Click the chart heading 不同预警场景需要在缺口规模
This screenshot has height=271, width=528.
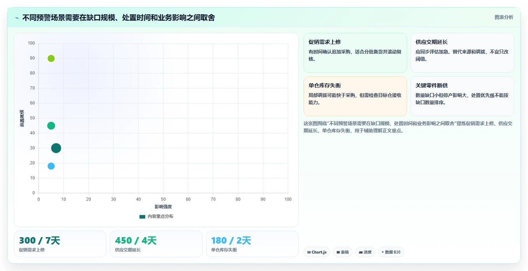pos(118,17)
